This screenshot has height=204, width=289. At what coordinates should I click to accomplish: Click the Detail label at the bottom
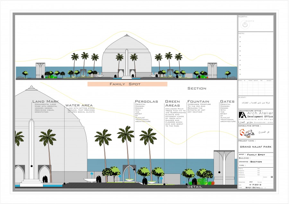click(195, 187)
